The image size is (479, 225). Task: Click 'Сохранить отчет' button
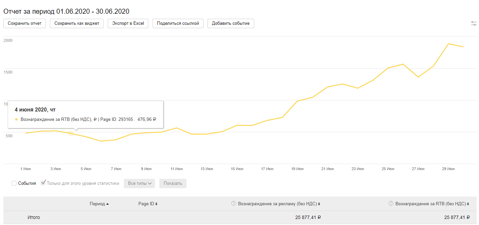pos(24,23)
